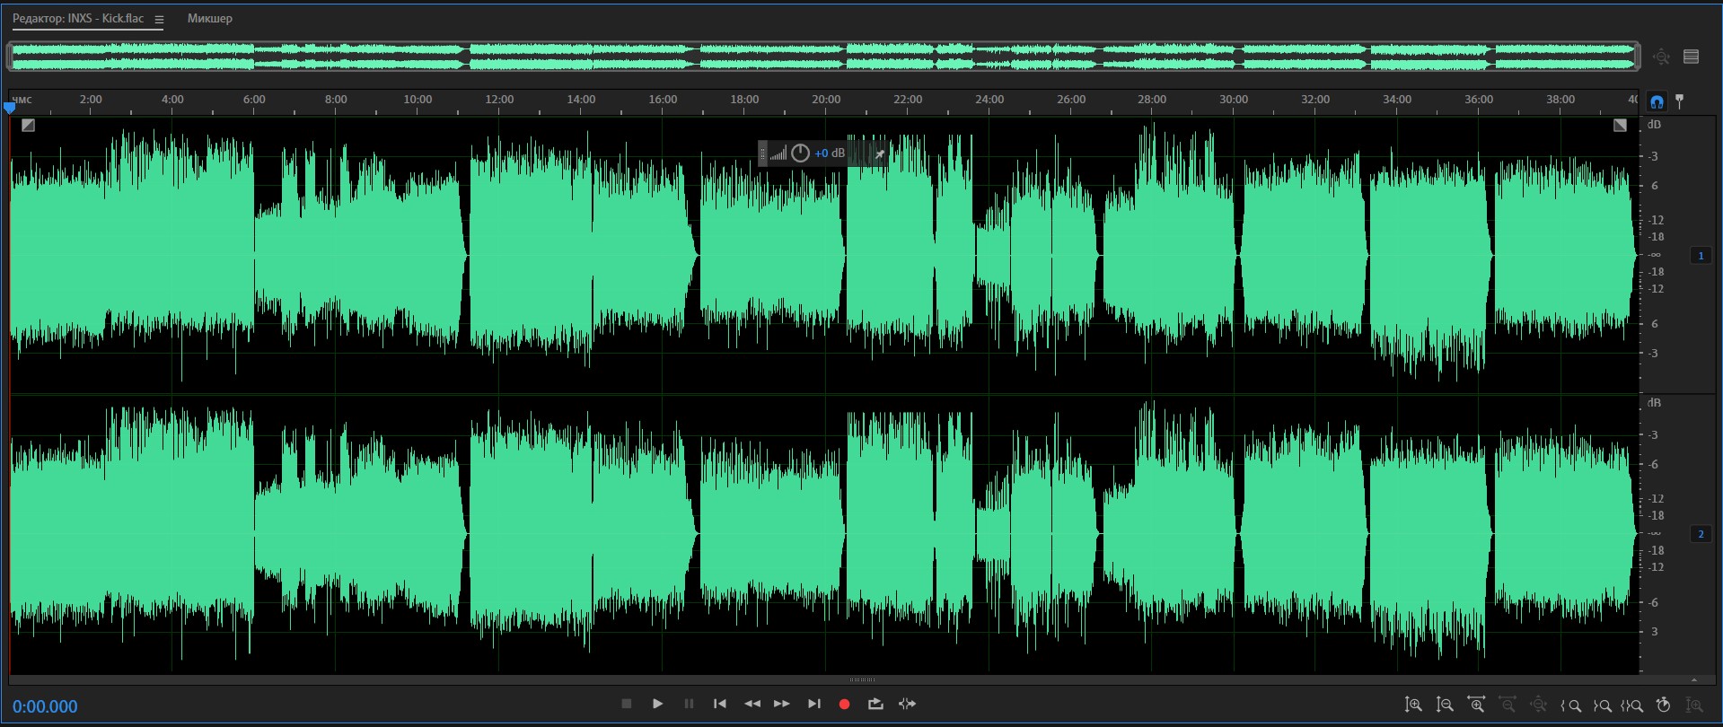The width and height of the screenshot is (1723, 727).
Task: Switch to the Микшер tab
Action: coord(209,19)
